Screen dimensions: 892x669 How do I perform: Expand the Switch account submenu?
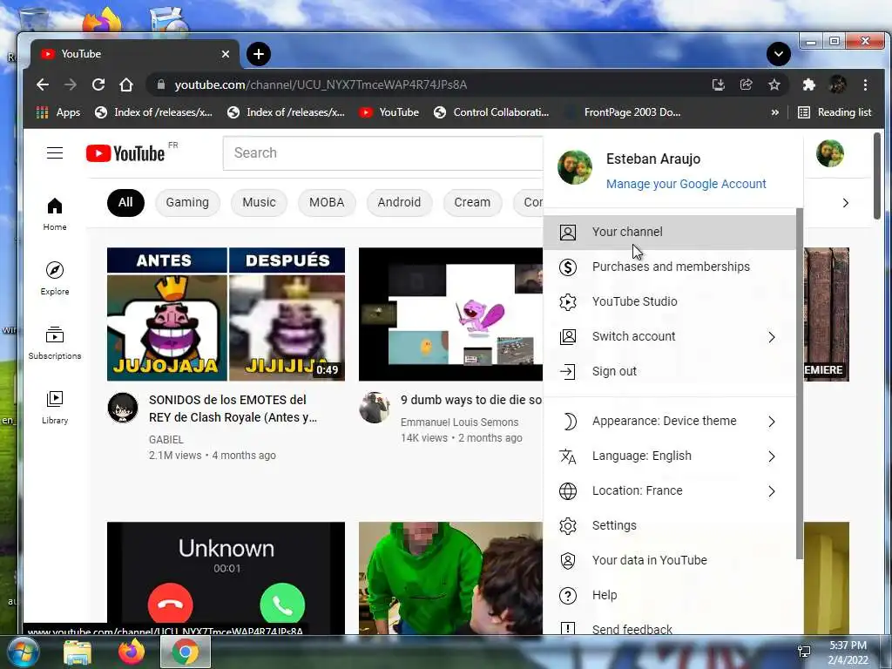click(669, 337)
